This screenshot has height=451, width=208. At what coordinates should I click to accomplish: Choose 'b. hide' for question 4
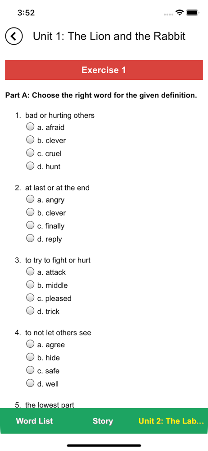30,357
